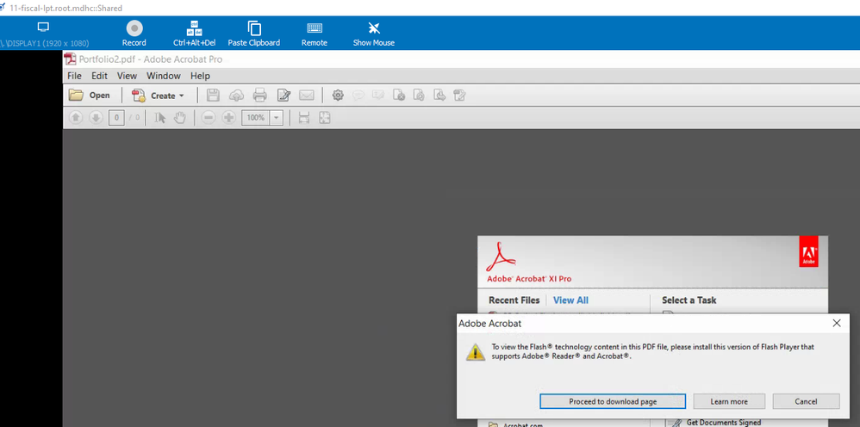Cancel the Flash Player dialog
This screenshot has height=427, width=860.
[x=806, y=401]
